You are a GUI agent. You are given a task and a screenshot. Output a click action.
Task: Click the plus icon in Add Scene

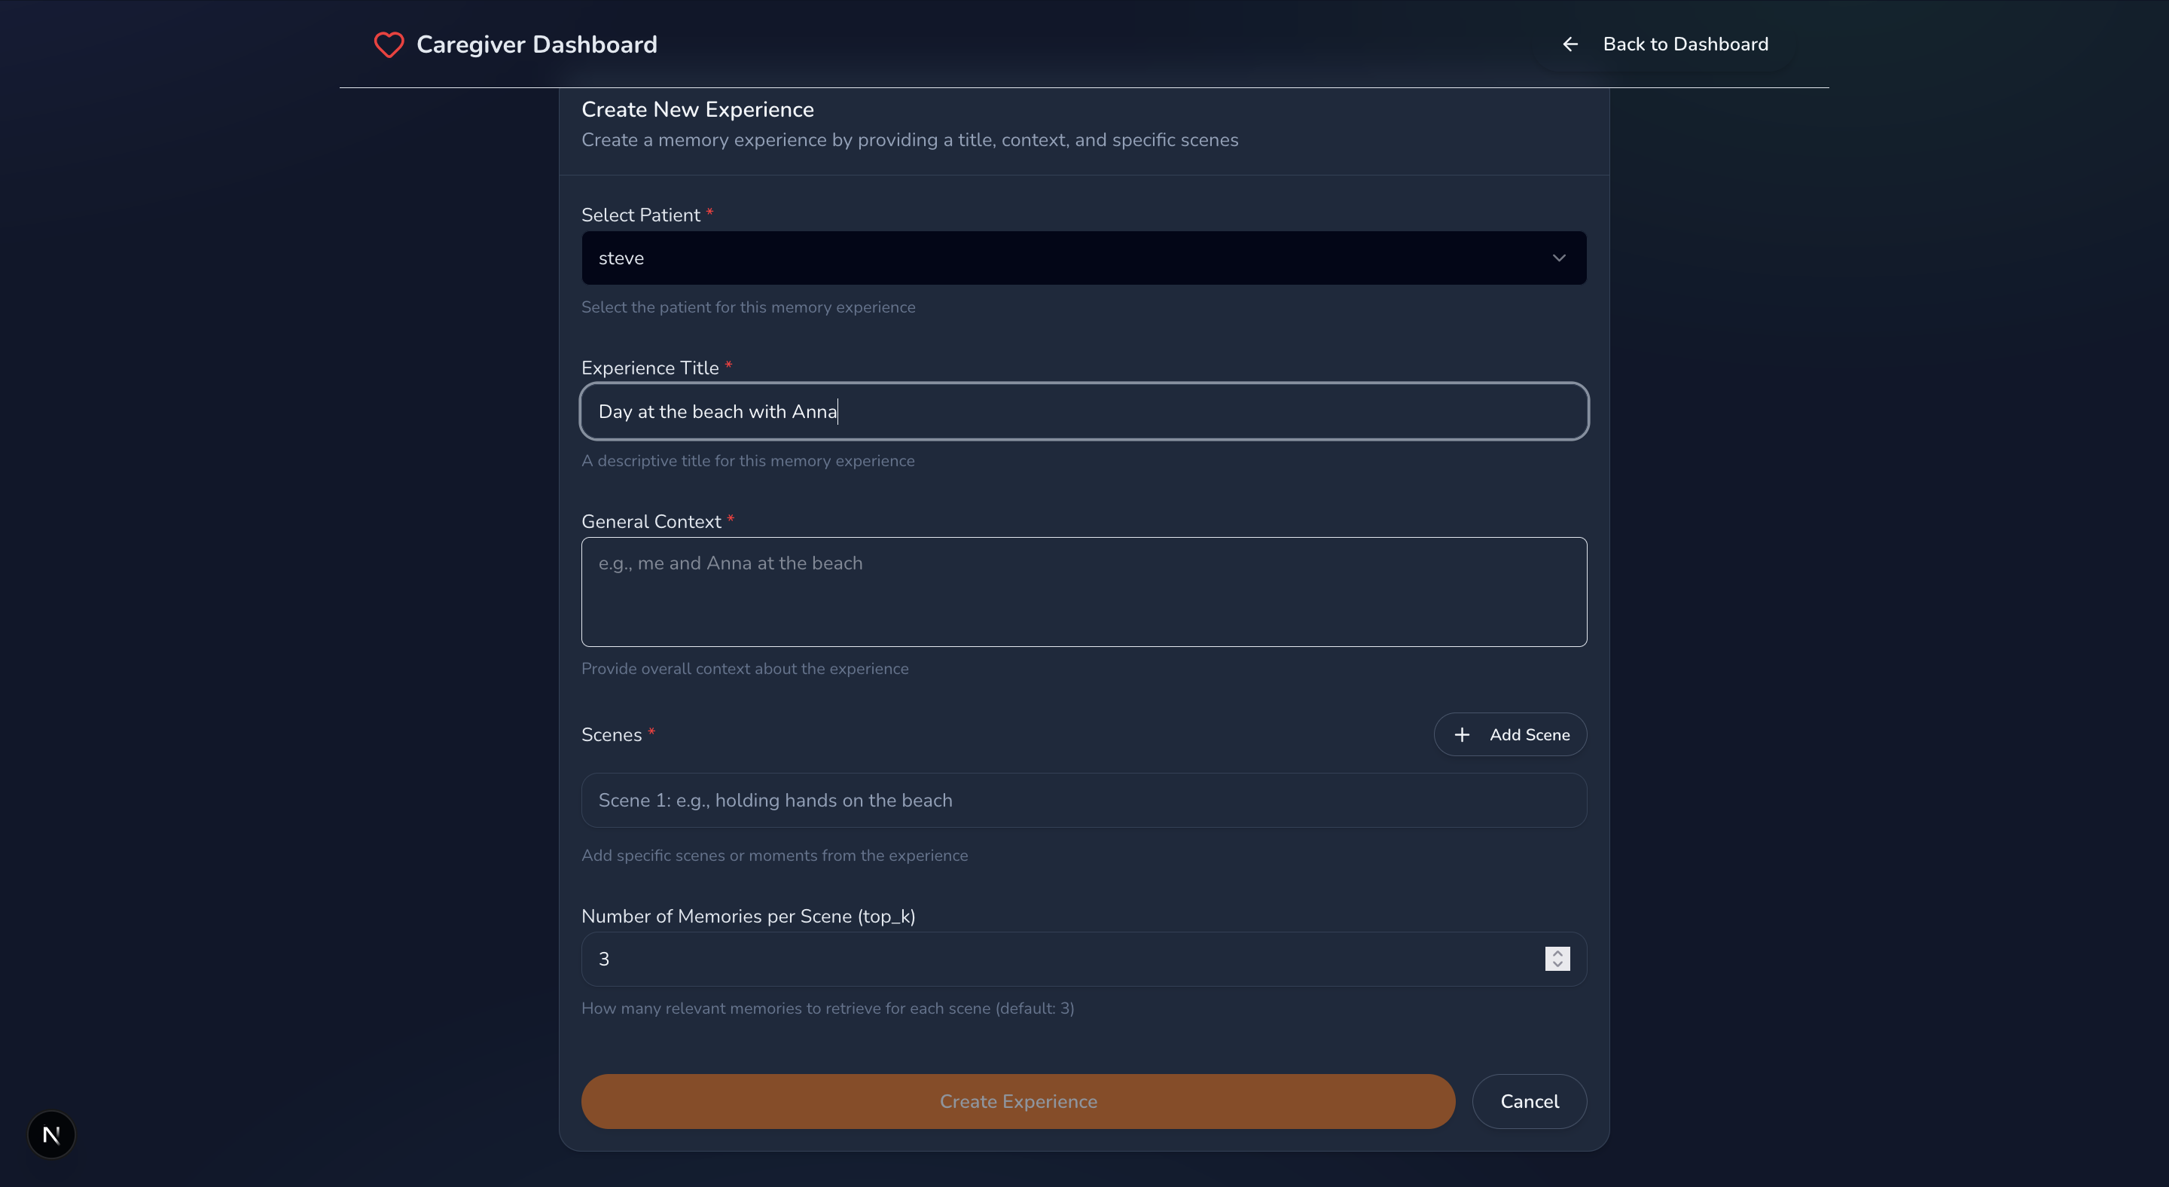pos(1462,735)
